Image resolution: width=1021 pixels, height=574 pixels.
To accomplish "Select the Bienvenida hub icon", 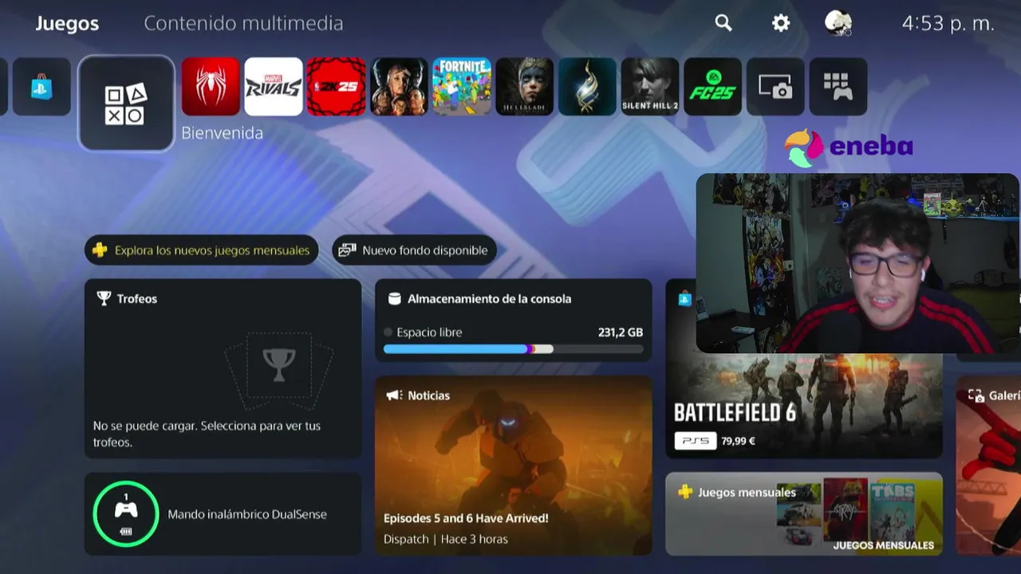I will 126,104.
